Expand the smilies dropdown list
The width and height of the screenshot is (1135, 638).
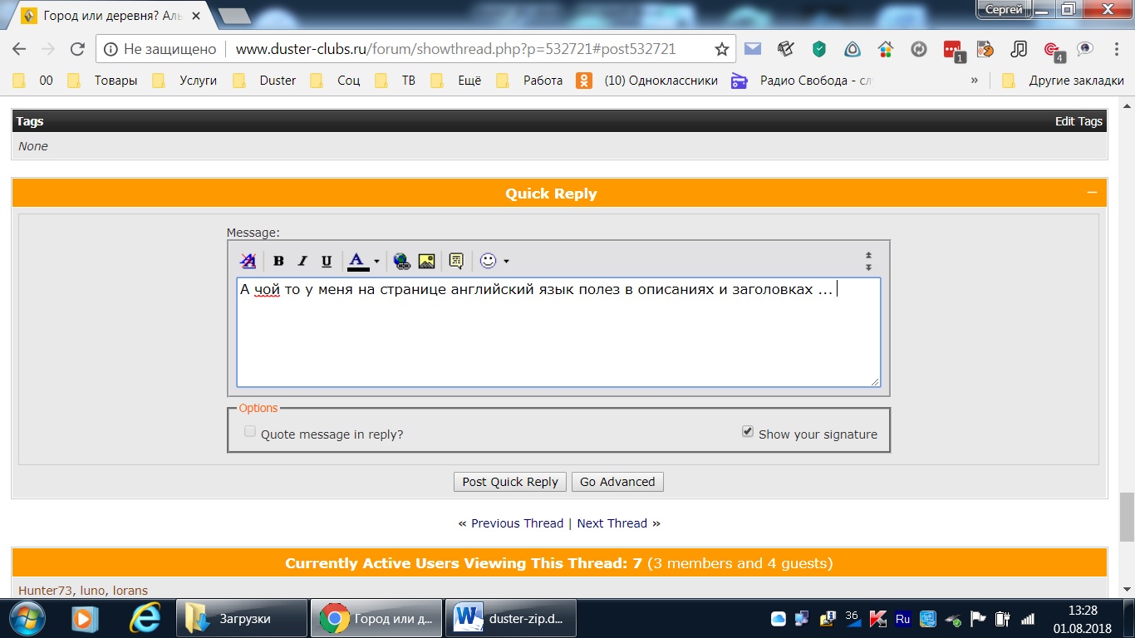[x=506, y=262]
